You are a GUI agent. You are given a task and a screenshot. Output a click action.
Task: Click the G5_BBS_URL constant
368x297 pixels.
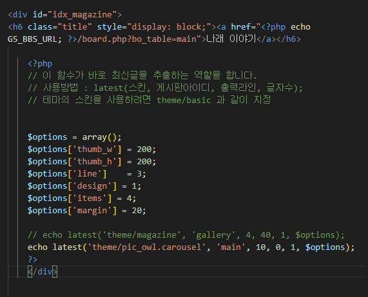pyautogui.click(x=32, y=39)
